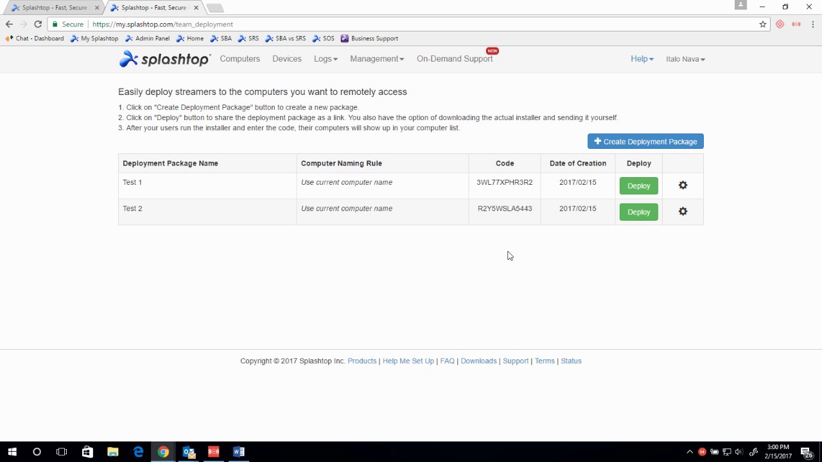
Task: Launch Microsoft Edge from the taskbar
Action: pos(138,452)
